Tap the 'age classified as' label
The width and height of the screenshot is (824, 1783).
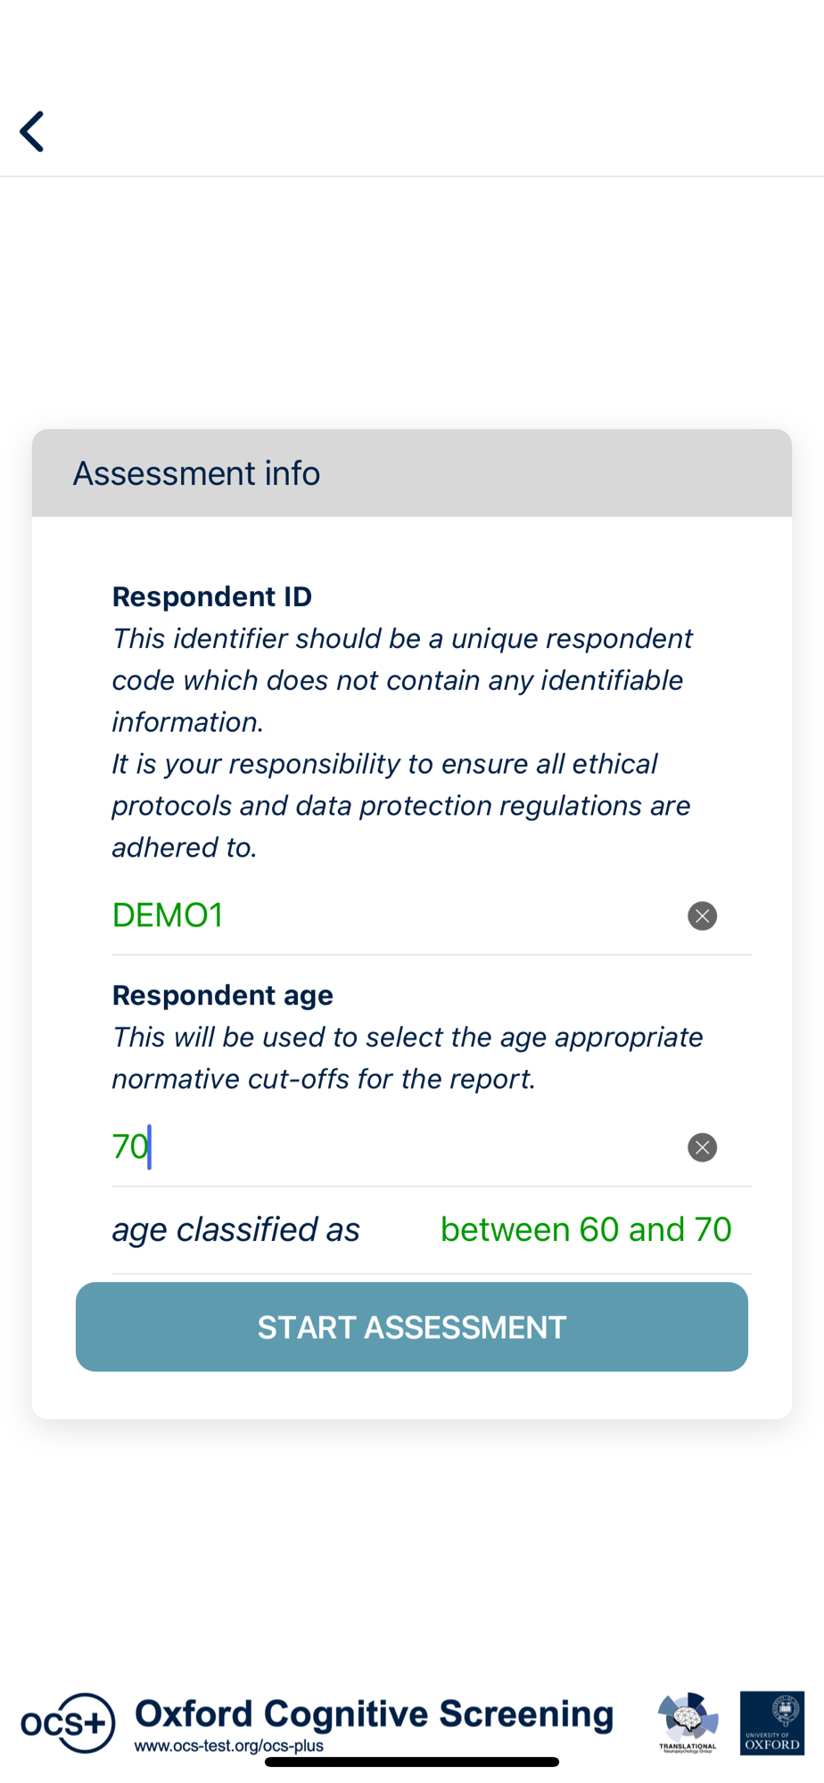coord(236,1229)
